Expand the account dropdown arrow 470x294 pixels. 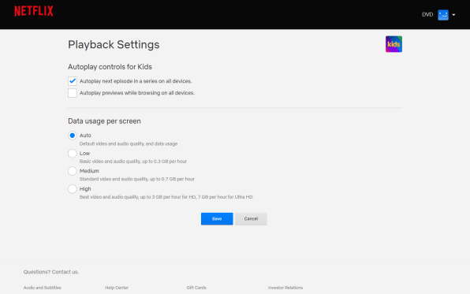[453, 15]
